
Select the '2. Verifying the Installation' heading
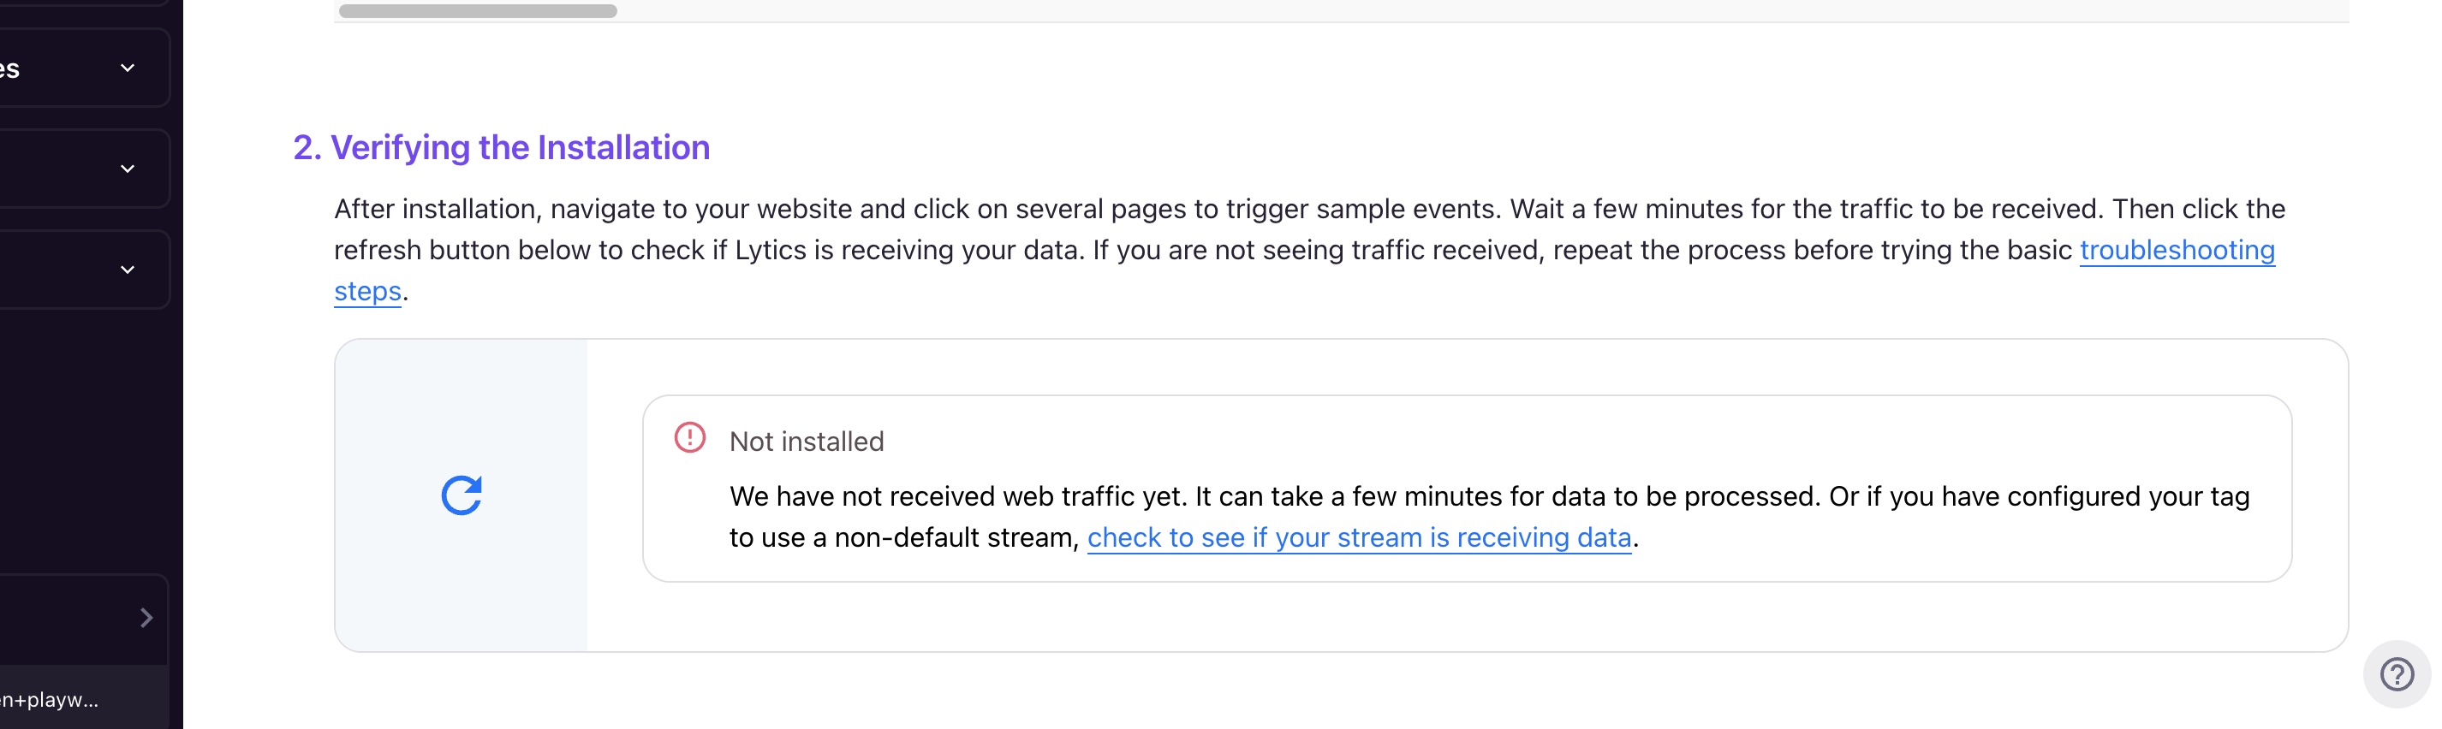(x=502, y=148)
